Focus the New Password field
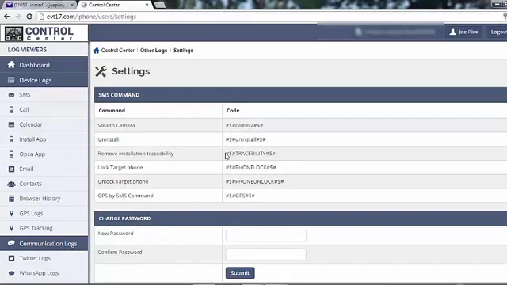This screenshot has height=285, width=507. 266,236
